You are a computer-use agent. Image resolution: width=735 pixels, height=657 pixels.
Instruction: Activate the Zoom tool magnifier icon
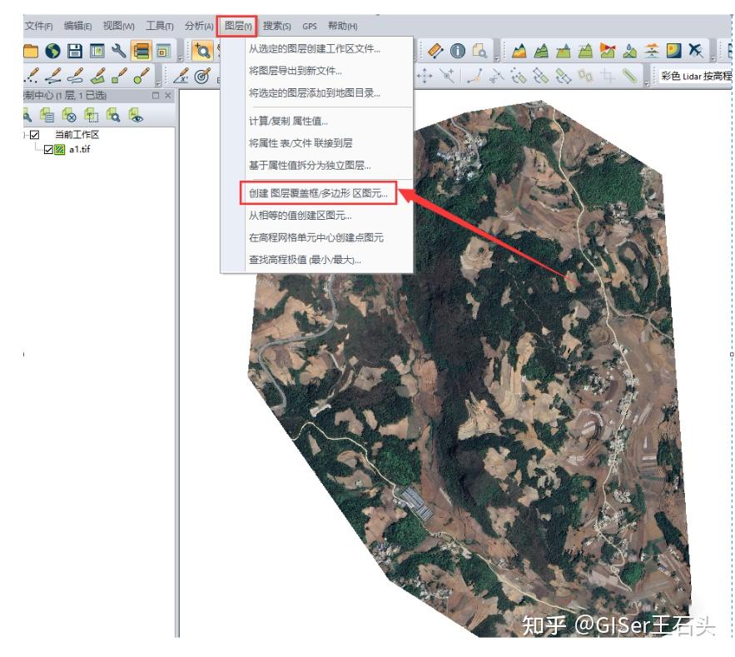click(204, 48)
